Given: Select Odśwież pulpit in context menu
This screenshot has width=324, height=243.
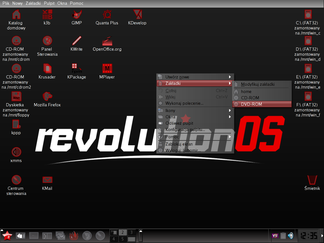Looking at the screenshot, I should [195, 123].
